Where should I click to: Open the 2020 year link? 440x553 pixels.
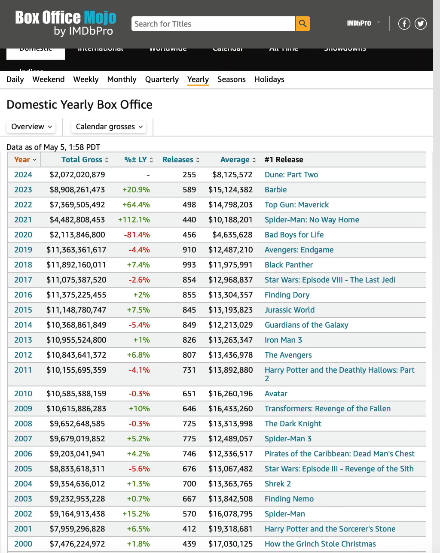click(x=23, y=235)
